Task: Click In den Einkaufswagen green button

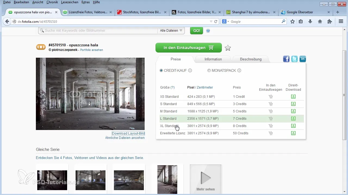Action: click(x=189, y=48)
